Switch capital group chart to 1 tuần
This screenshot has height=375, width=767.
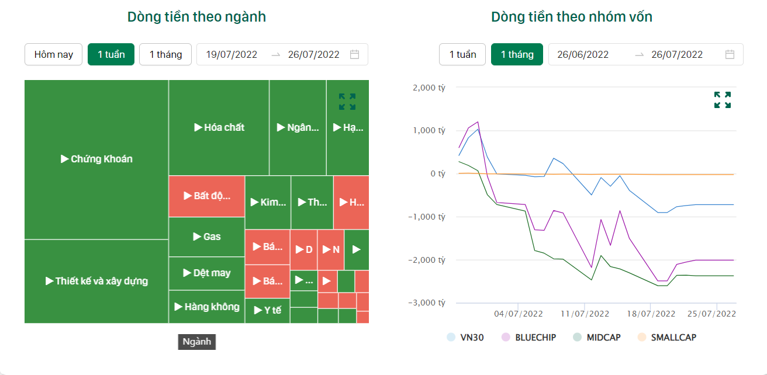[462, 54]
